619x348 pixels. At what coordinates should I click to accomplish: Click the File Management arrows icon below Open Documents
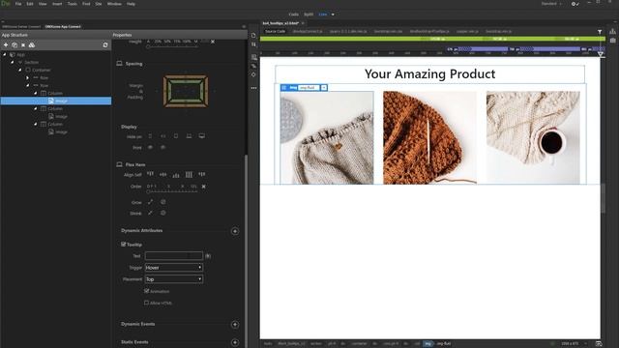coord(253,44)
